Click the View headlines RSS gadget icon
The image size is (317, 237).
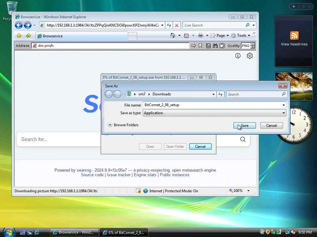[294, 35]
